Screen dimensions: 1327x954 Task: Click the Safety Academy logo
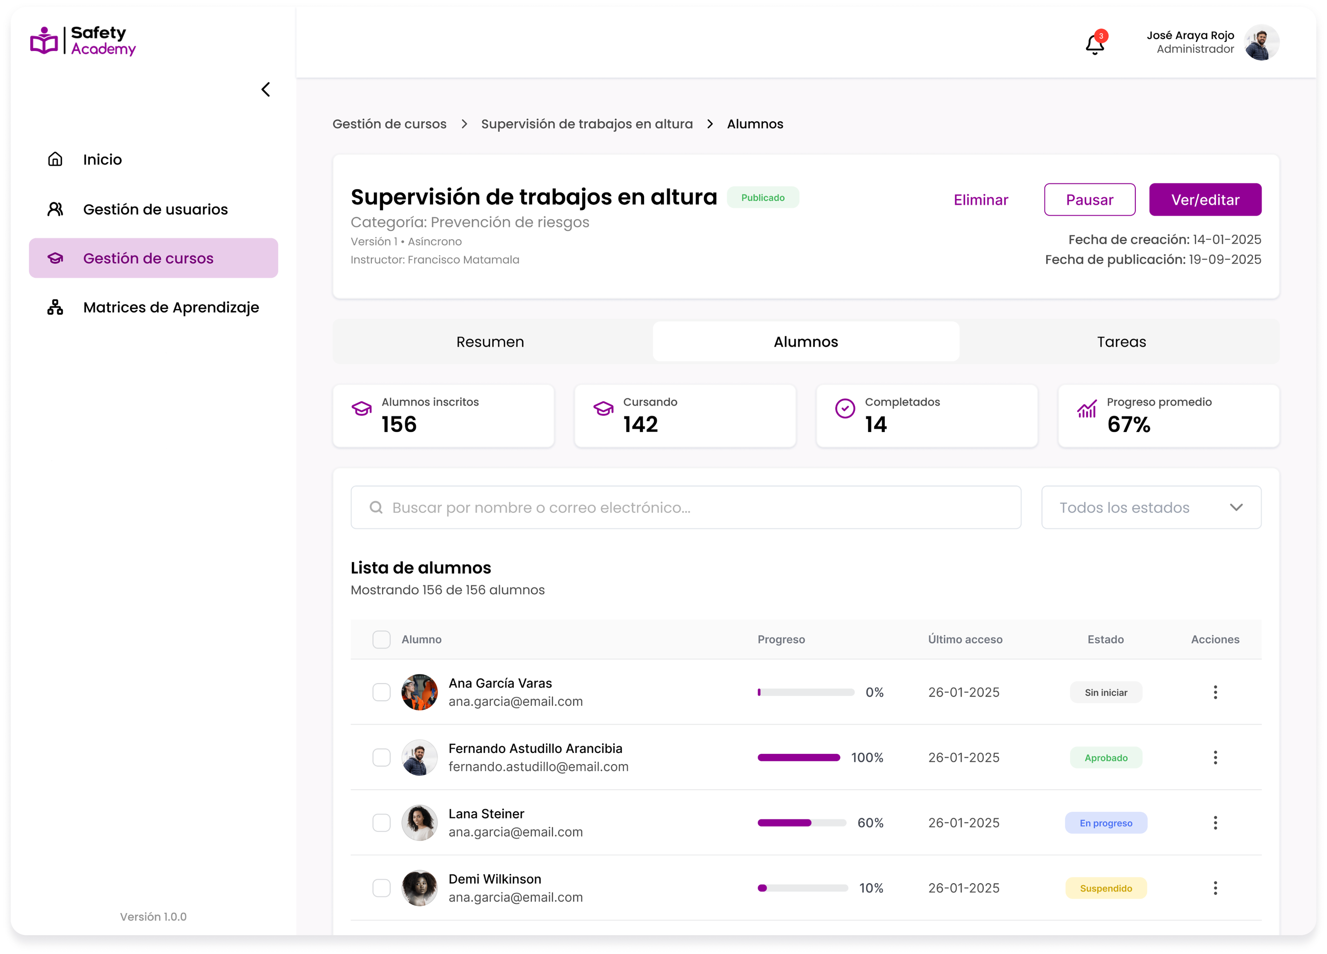[83, 41]
